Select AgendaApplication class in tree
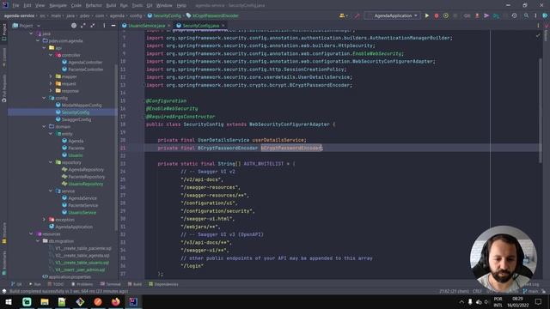 [x=74, y=227]
